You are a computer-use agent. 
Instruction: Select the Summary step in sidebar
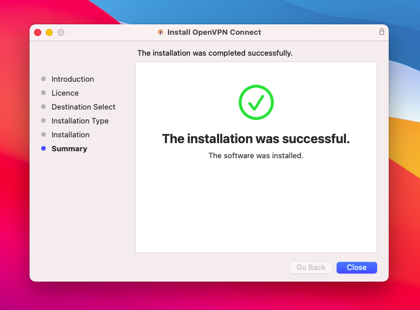click(x=70, y=149)
